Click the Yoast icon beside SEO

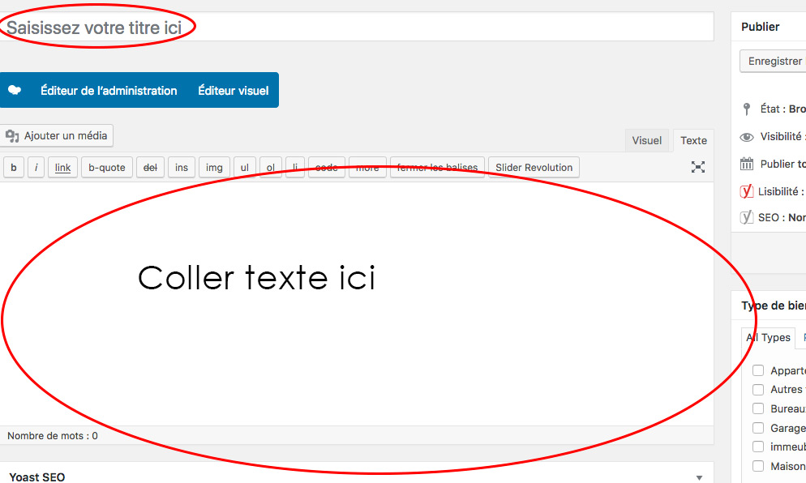(747, 217)
